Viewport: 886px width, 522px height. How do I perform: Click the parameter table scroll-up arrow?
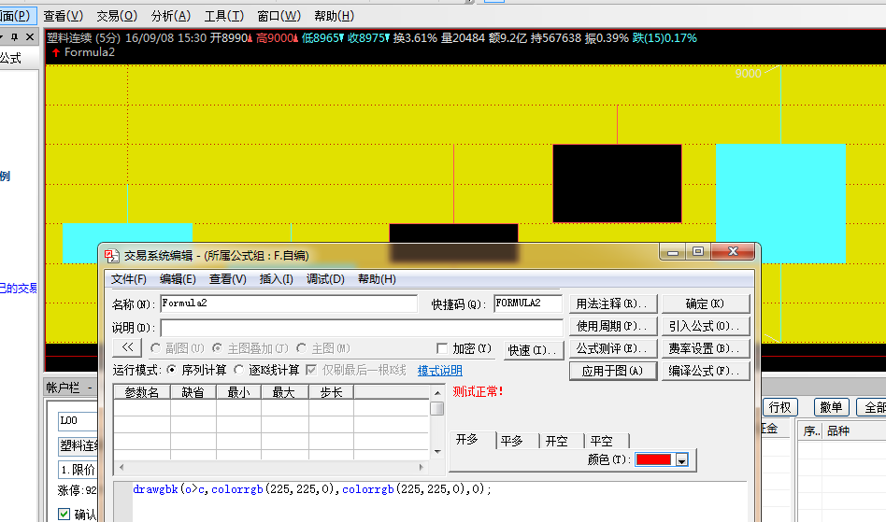[x=437, y=393]
